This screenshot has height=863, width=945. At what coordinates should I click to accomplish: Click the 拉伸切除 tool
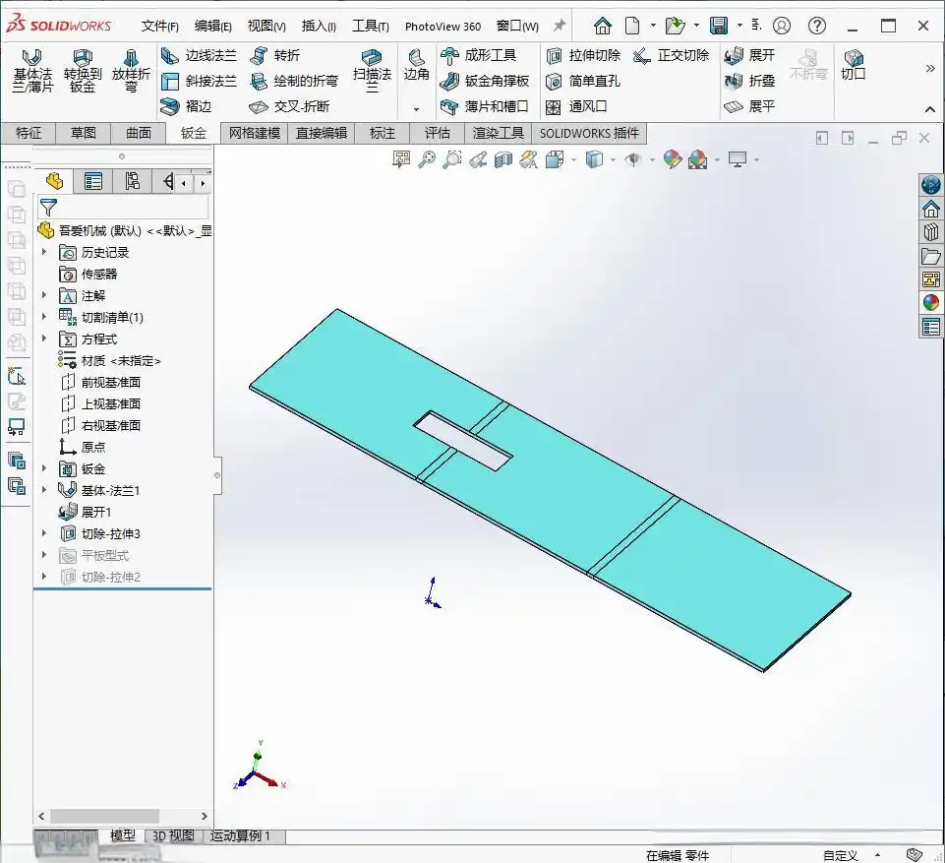pyautogui.click(x=583, y=55)
